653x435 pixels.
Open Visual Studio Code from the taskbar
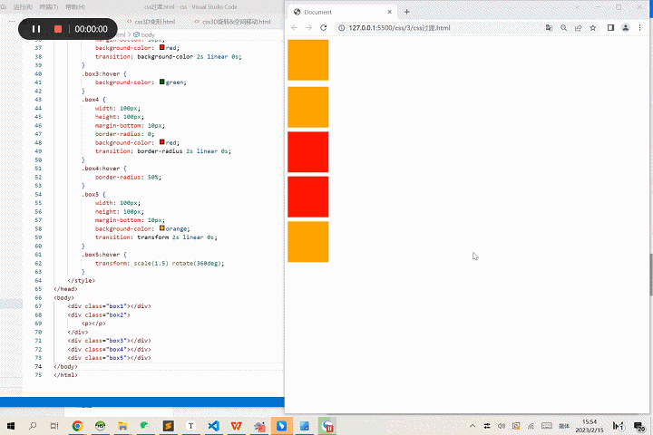click(214, 426)
